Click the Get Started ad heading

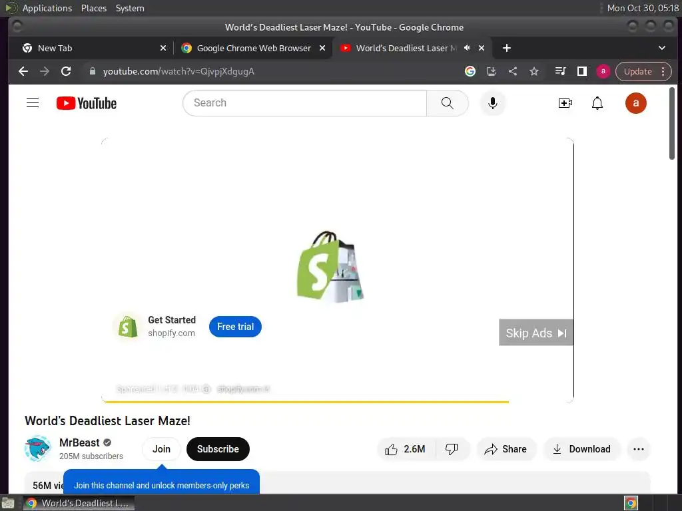(172, 320)
